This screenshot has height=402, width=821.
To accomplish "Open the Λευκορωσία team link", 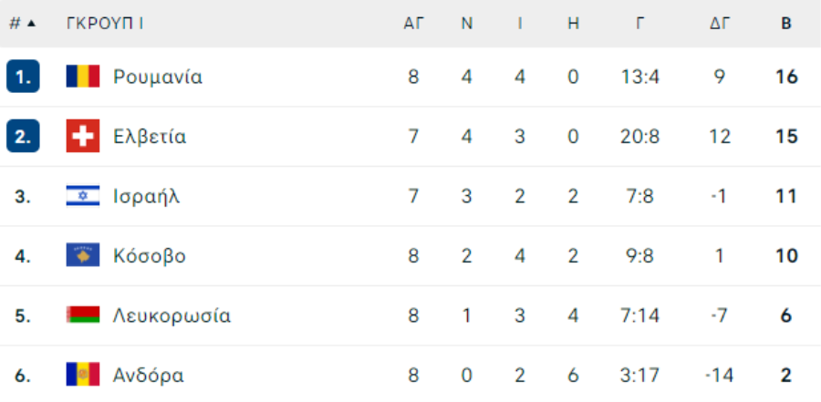I will [x=171, y=315].
